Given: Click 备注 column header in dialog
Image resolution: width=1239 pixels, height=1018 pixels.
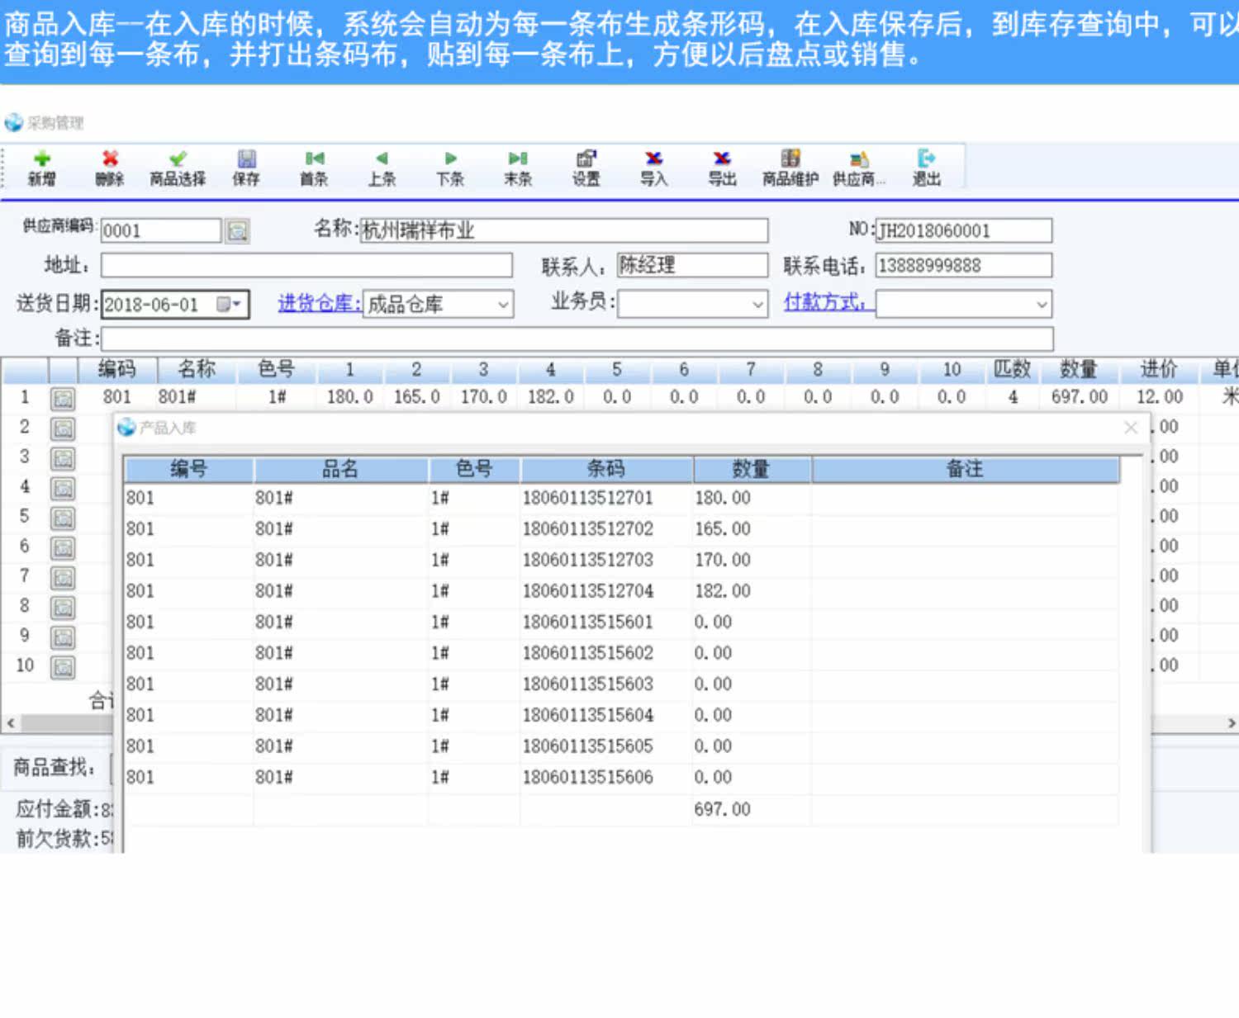Looking at the screenshot, I should click(x=965, y=469).
